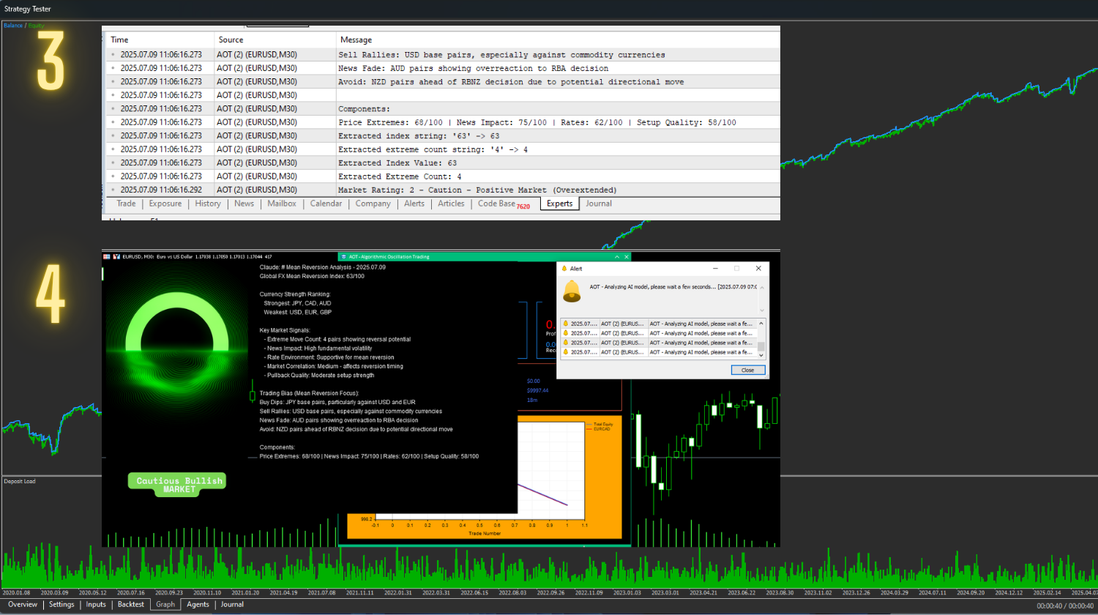Click the AOT panel title icon
The width and height of the screenshot is (1098, 615).
tap(344, 257)
